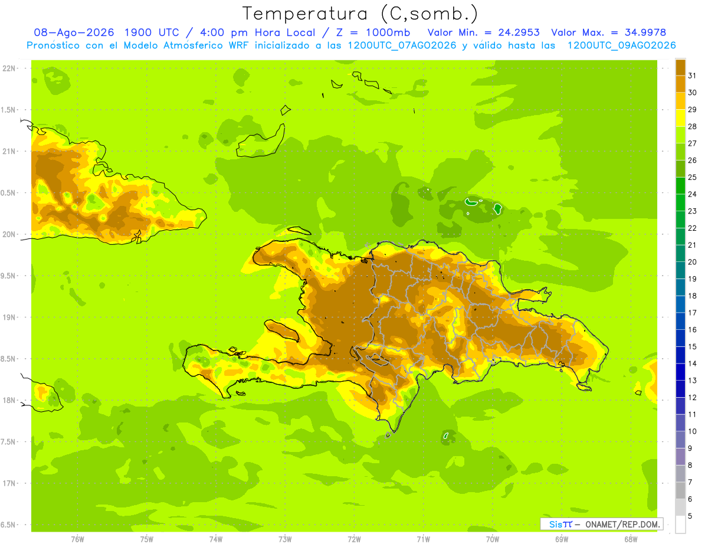Pick the gray swatch between 6 and 7
This screenshot has height=547, width=708.
click(x=680, y=491)
